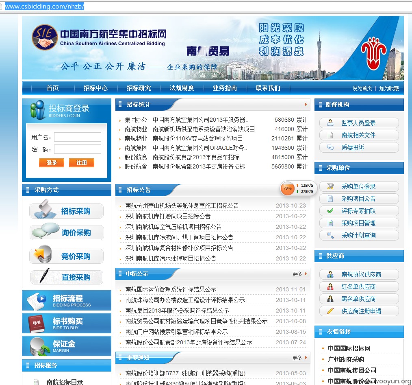The height and width of the screenshot is (385, 412).
Task: Open 更多 in the 重要通知 header
Action: 297,358
